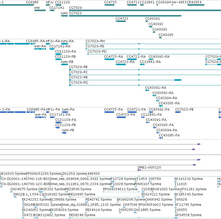Click the CG31139-RA transcript label

[x=65, y=52]
